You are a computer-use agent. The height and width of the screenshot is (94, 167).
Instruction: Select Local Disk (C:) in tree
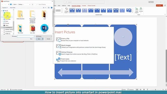[x=8, y=27]
